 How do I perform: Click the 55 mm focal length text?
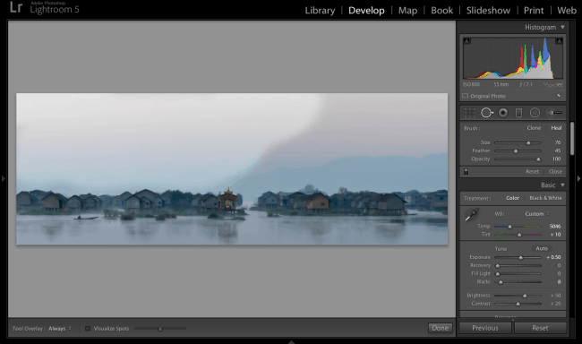pyautogui.click(x=501, y=85)
